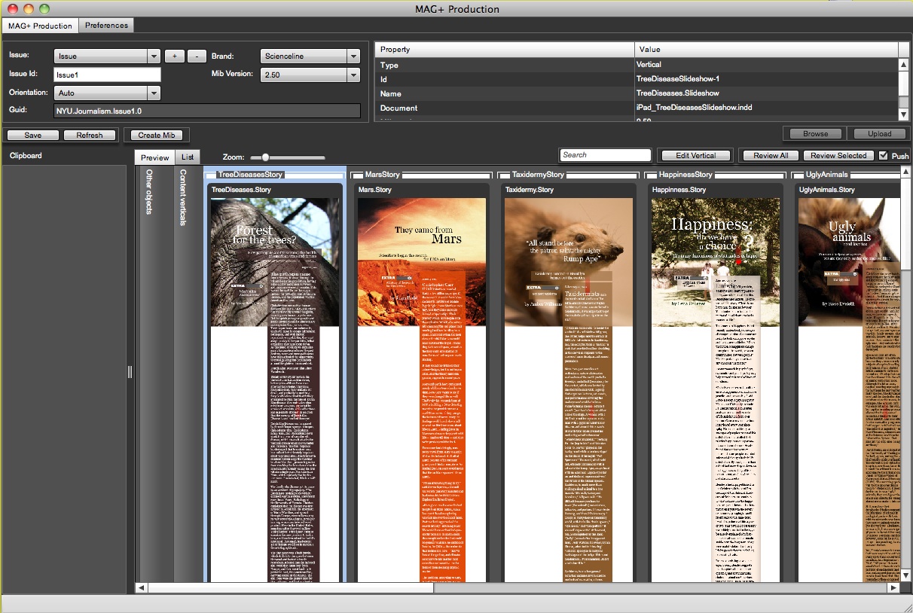Click the Save button
The image size is (913, 613).
point(33,136)
